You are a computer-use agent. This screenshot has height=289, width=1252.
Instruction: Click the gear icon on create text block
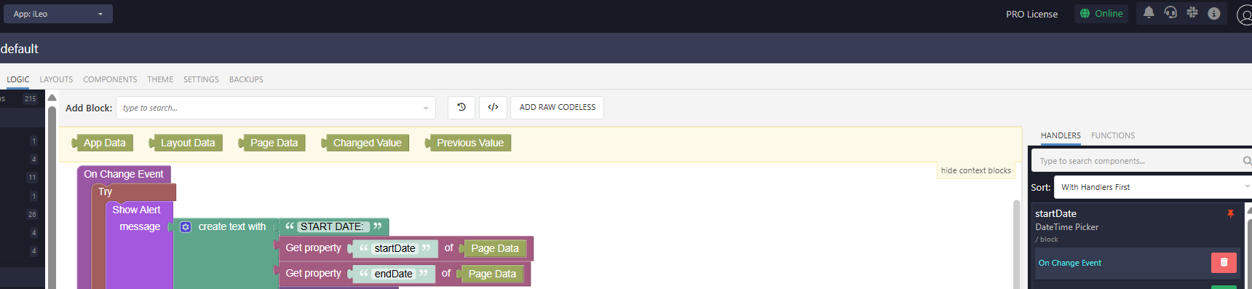pos(186,227)
